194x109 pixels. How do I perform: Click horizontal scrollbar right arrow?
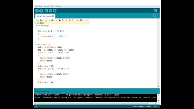pyautogui.click(x=156, y=103)
